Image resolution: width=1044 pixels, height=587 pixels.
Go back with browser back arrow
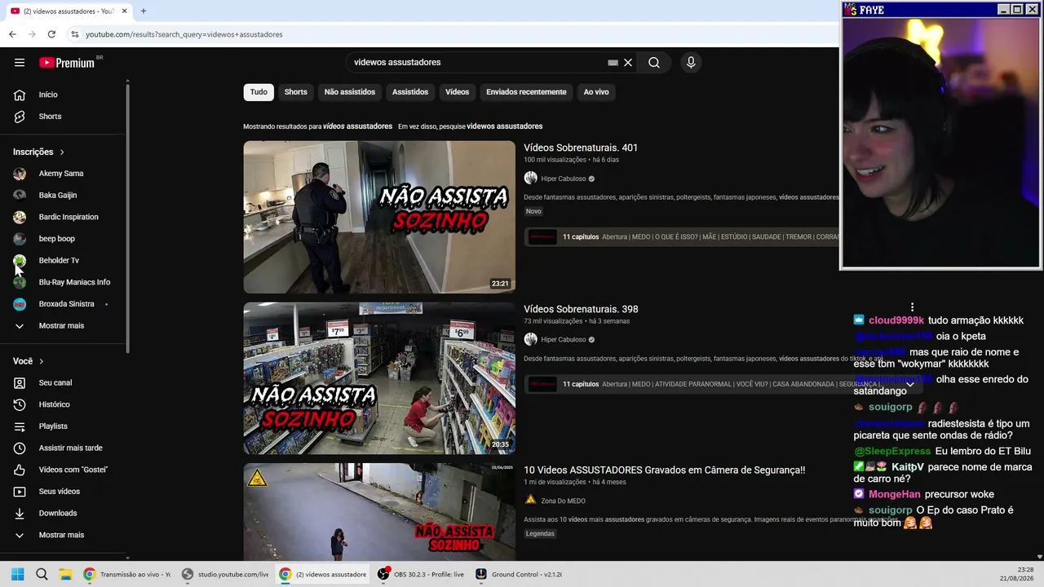coord(12,34)
